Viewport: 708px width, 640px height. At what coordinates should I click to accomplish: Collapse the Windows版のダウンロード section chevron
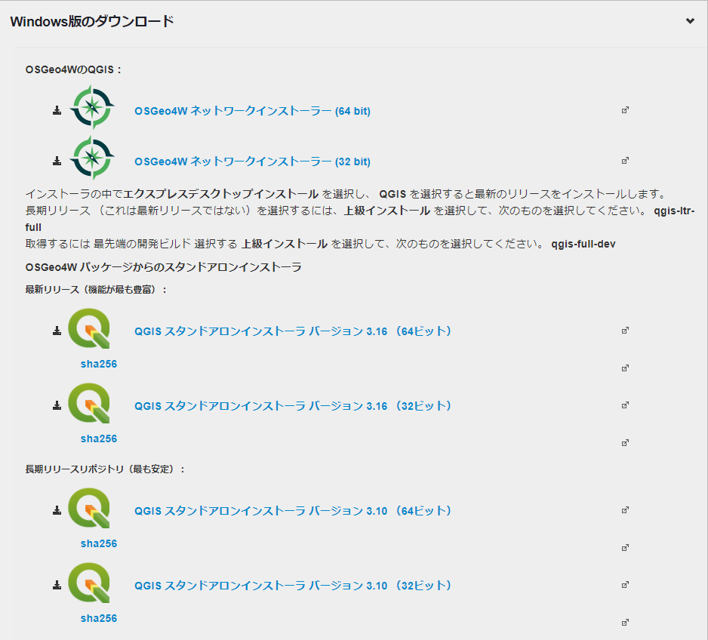689,21
